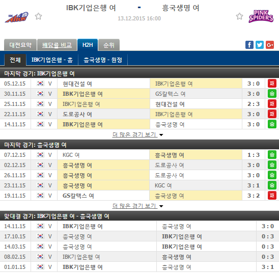
Task: Switch to the 순위 tab
Action: [109, 45]
